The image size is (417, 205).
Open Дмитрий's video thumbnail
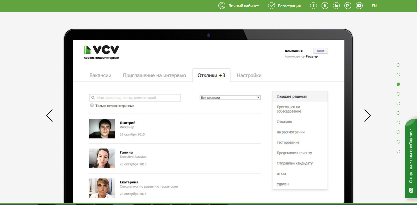102,128
